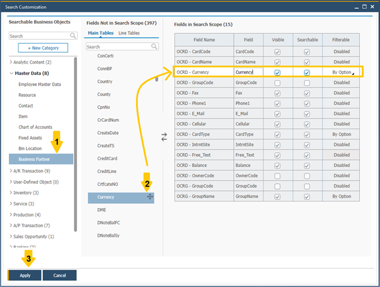Click the search magnifier in Searchable Business Objects
The height and width of the screenshot is (287, 380).
click(x=73, y=36)
